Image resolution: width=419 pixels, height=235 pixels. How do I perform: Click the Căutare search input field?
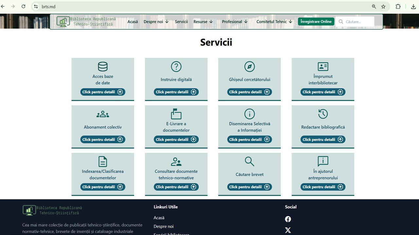(x=355, y=22)
